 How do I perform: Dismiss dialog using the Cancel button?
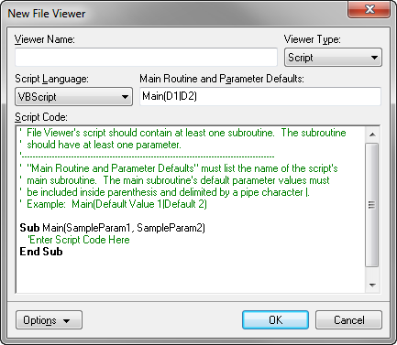pyautogui.click(x=348, y=320)
